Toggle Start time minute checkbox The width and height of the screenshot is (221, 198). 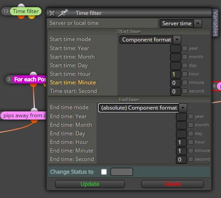pyautogui.click(x=185, y=83)
